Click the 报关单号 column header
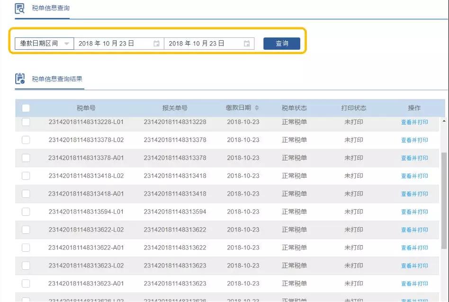The height and width of the screenshot is (302, 449). [174, 107]
